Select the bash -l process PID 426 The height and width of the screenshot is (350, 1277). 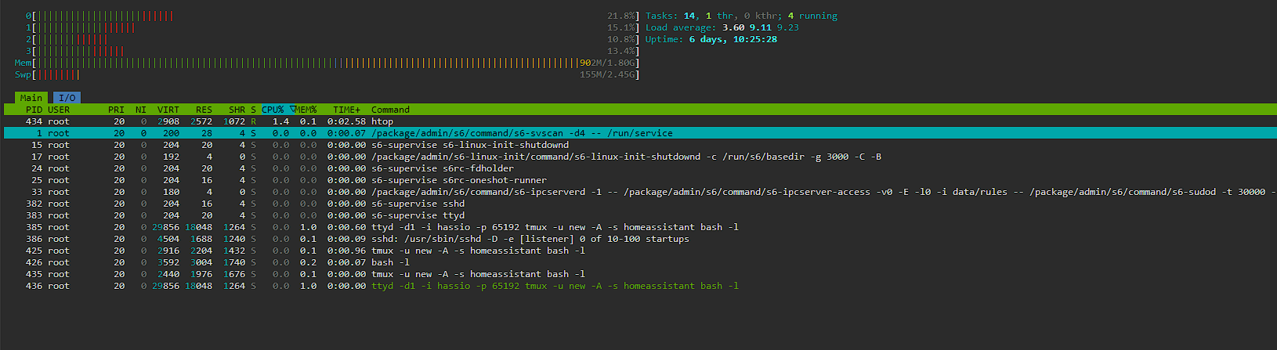pos(638,262)
